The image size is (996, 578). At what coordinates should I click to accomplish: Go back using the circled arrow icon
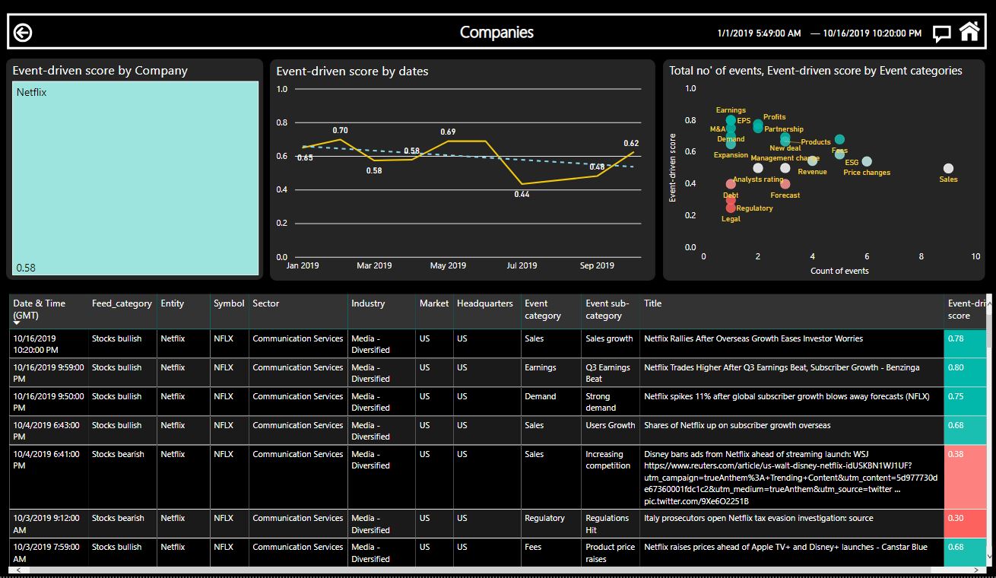point(23,32)
